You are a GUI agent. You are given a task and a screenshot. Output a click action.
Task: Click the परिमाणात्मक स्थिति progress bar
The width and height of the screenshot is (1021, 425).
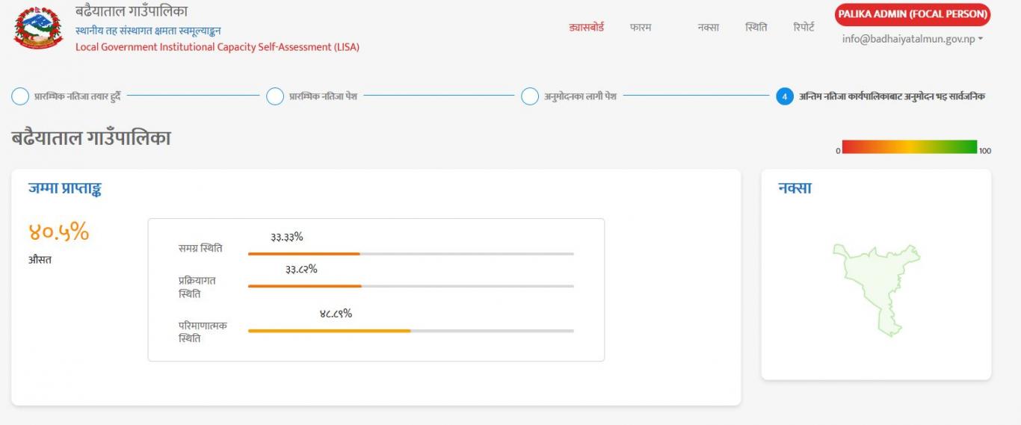click(411, 330)
